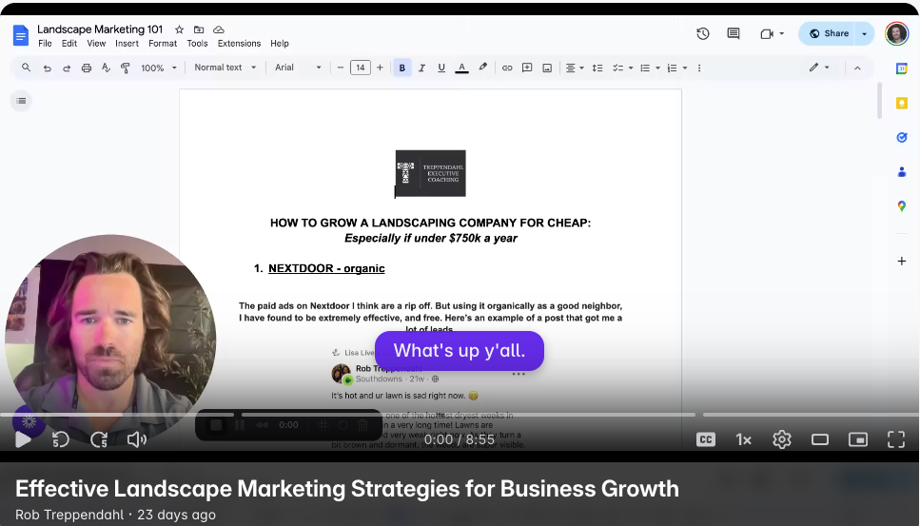Expand the Share options arrow
Image resolution: width=920 pixels, height=526 pixels.
[x=864, y=33]
